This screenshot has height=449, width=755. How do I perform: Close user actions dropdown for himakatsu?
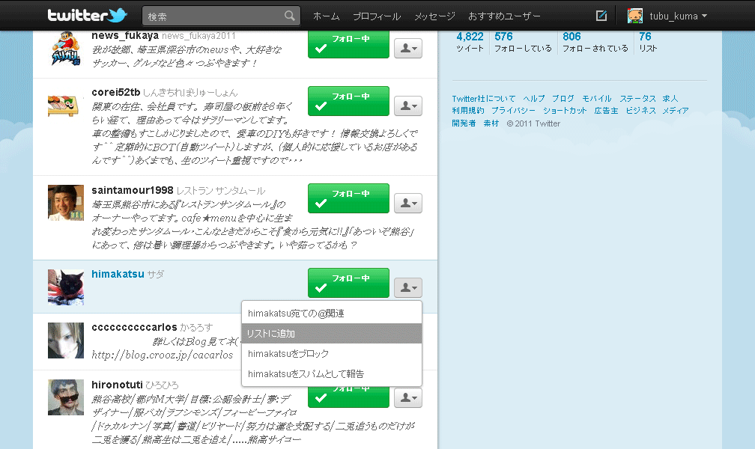[x=408, y=288]
